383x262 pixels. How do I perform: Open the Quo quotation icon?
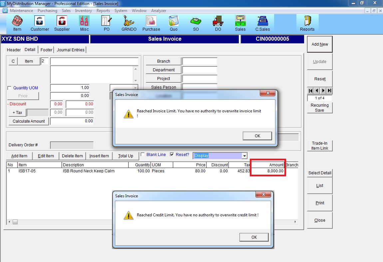pyautogui.click(x=174, y=23)
